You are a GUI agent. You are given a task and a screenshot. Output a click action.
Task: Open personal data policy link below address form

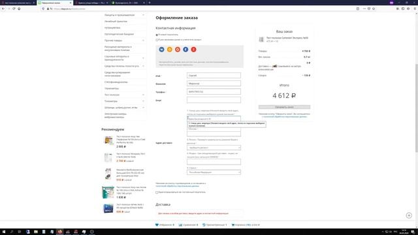pos(177,186)
